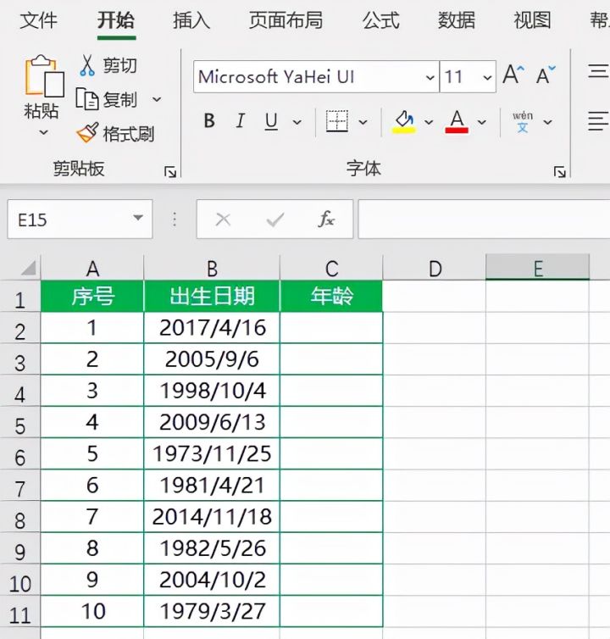Click the select-all corner triangle
Screen dimensions: 610x639
click(28, 268)
